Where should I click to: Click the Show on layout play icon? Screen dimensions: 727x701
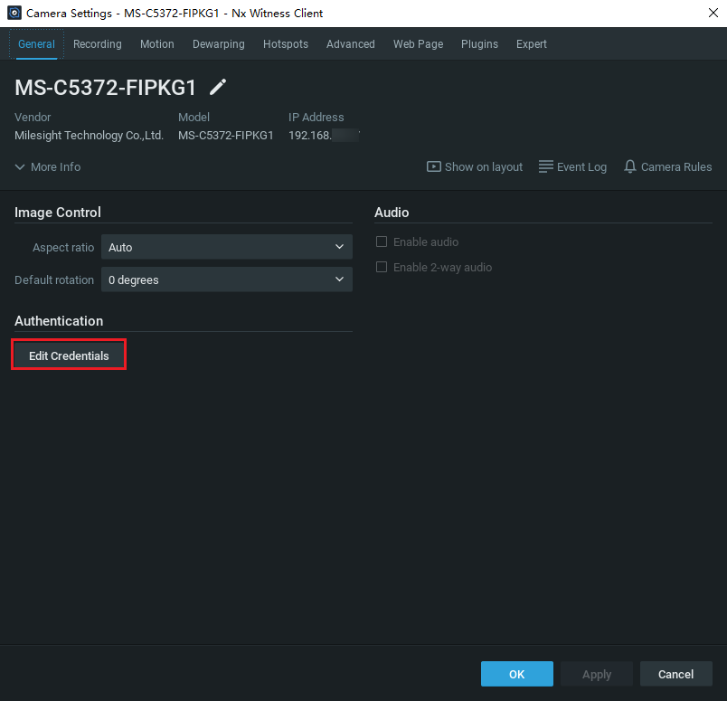pos(433,166)
